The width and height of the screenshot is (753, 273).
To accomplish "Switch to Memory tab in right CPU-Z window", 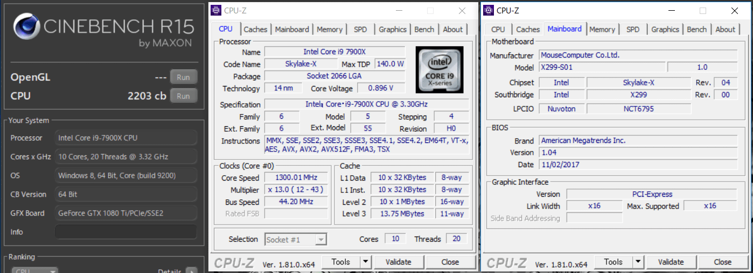I will [x=602, y=30].
